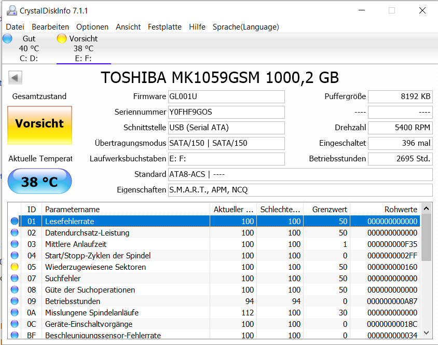
Task: Click the attribute list scrollbar thumb
Action: (426, 238)
